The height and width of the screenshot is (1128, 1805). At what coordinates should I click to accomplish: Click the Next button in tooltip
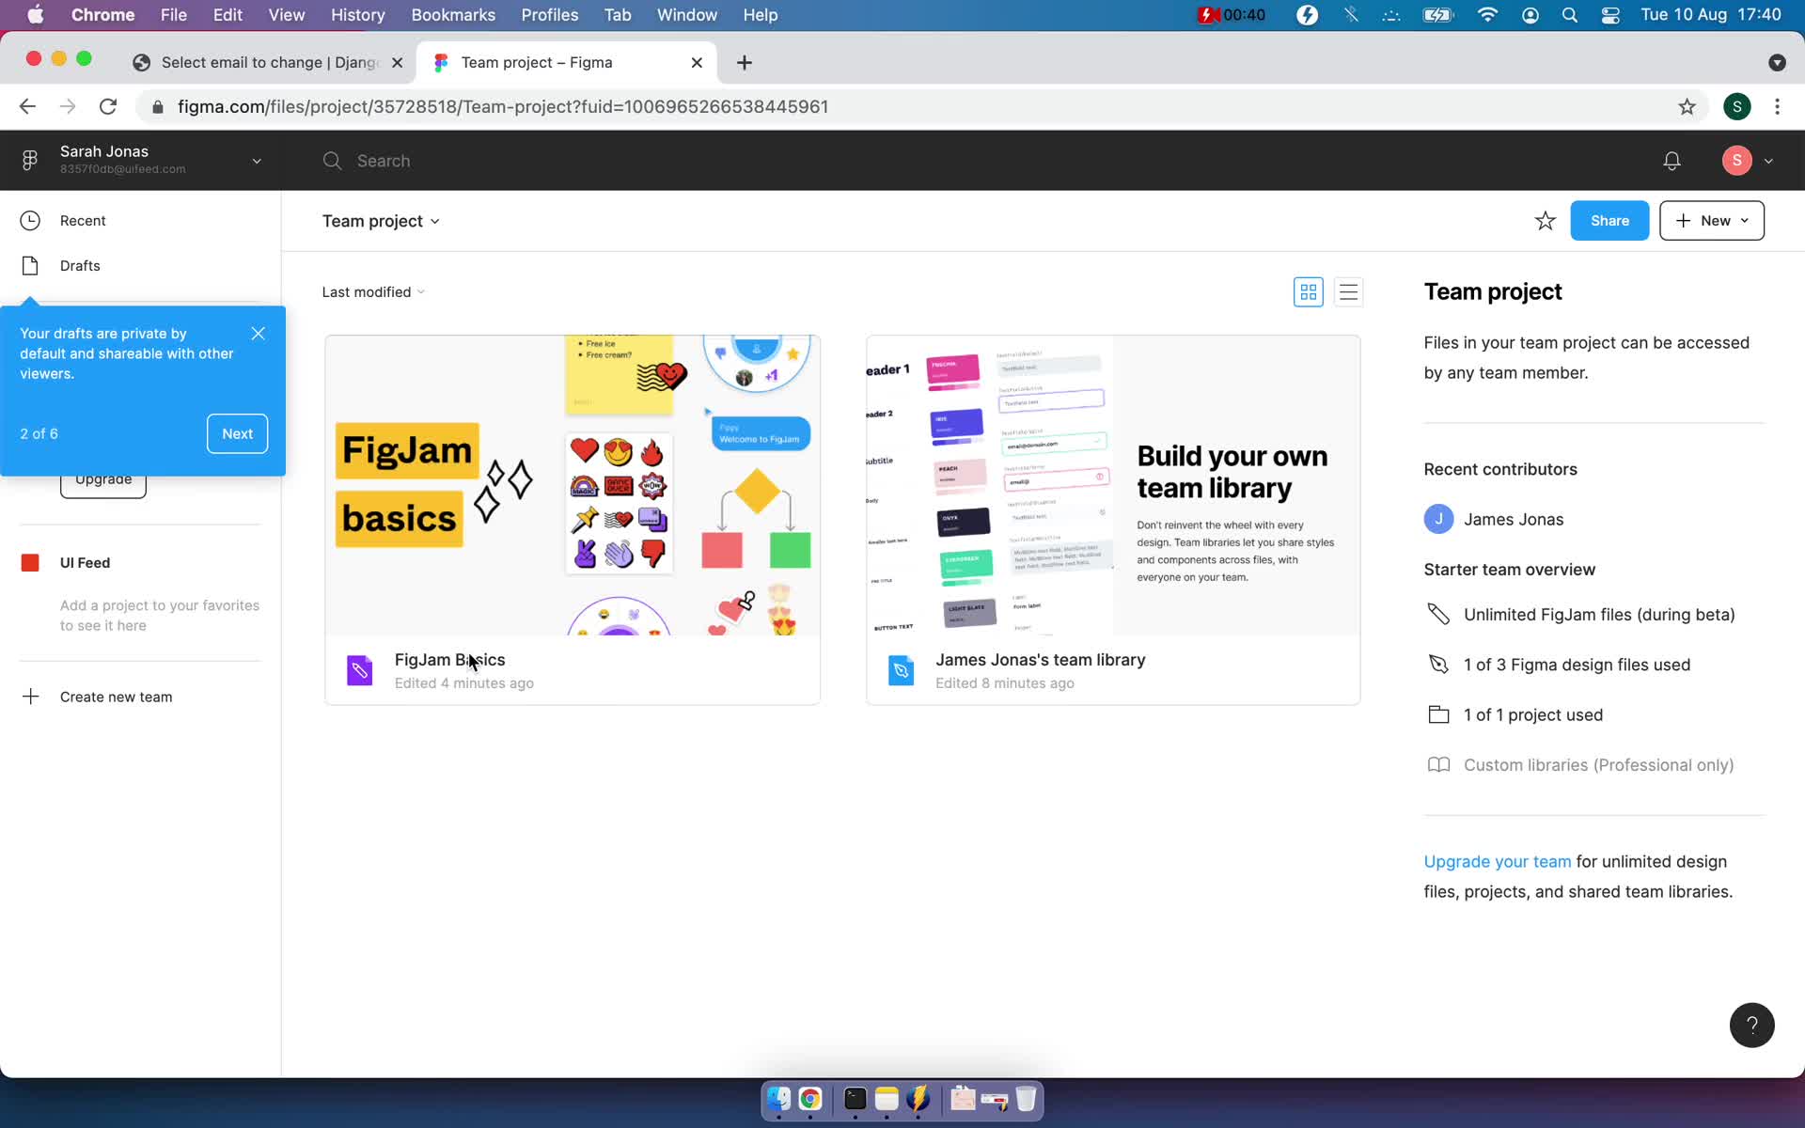[237, 434]
